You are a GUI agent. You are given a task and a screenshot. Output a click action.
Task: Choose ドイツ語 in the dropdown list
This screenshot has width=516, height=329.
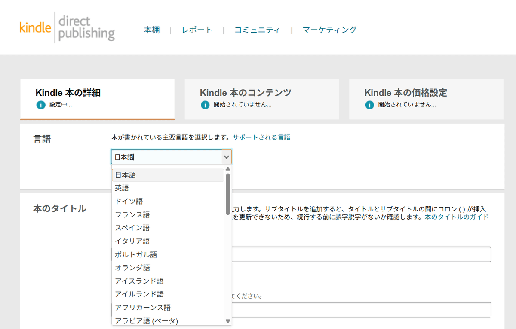pos(129,201)
